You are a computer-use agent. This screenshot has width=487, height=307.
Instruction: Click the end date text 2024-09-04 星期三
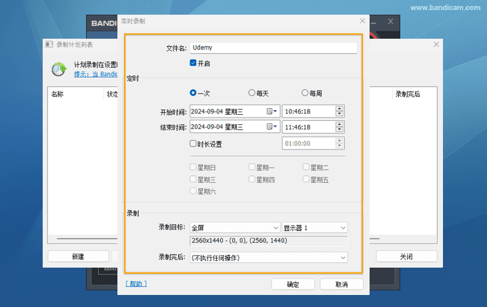(217, 127)
